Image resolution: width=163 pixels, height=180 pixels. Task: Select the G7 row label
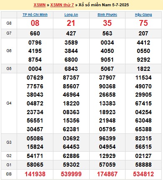click(9, 33)
